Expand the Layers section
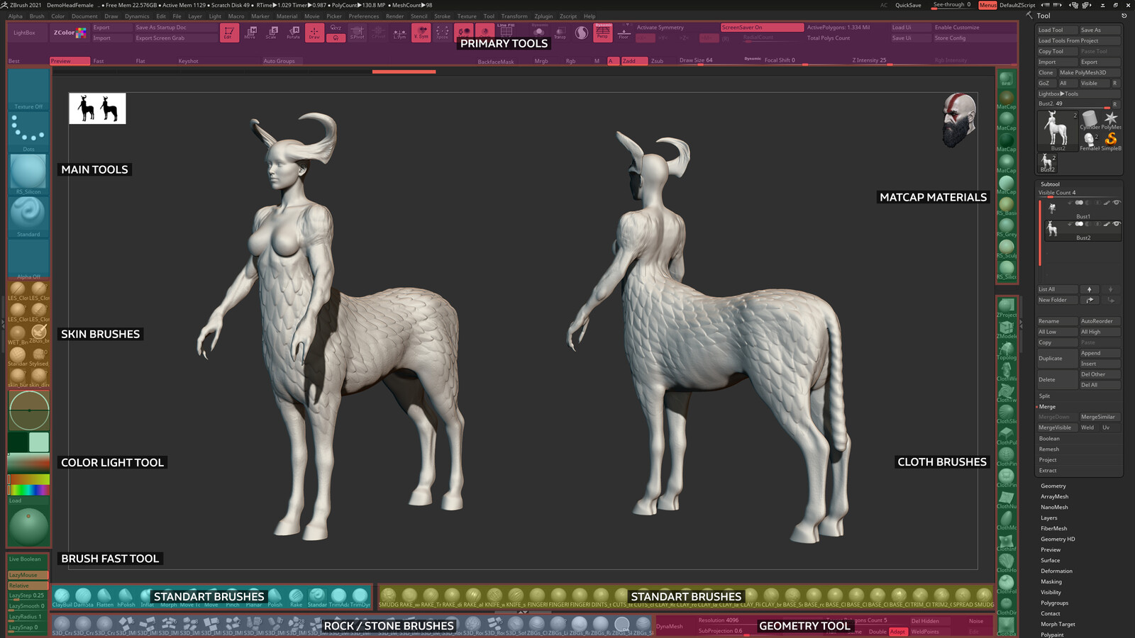This screenshot has height=638, width=1135. [x=1049, y=518]
